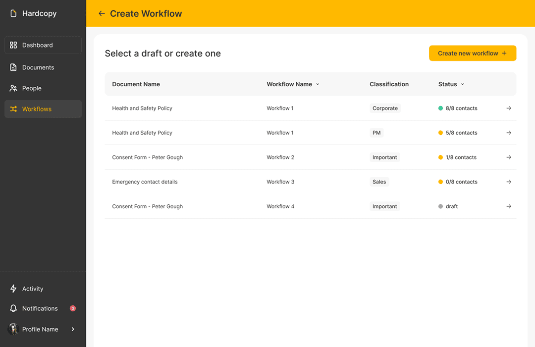Click arrow icon on 8/8 contacts row
Image resolution: width=535 pixels, height=347 pixels.
click(x=508, y=108)
